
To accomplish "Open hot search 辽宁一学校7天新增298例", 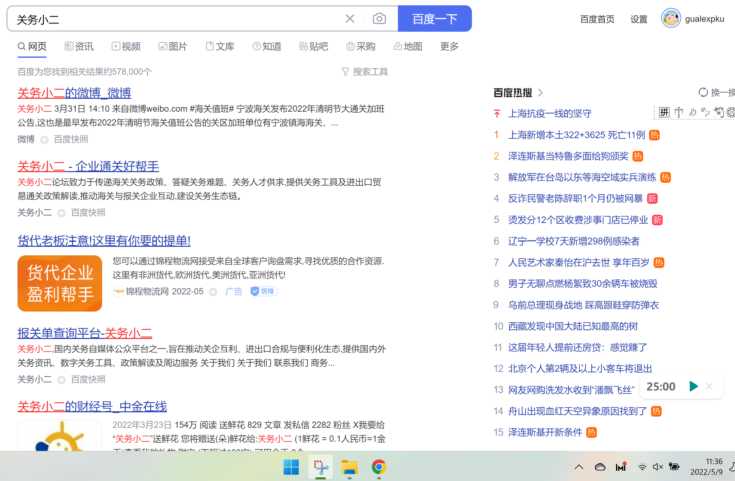I will click(x=574, y=241).
